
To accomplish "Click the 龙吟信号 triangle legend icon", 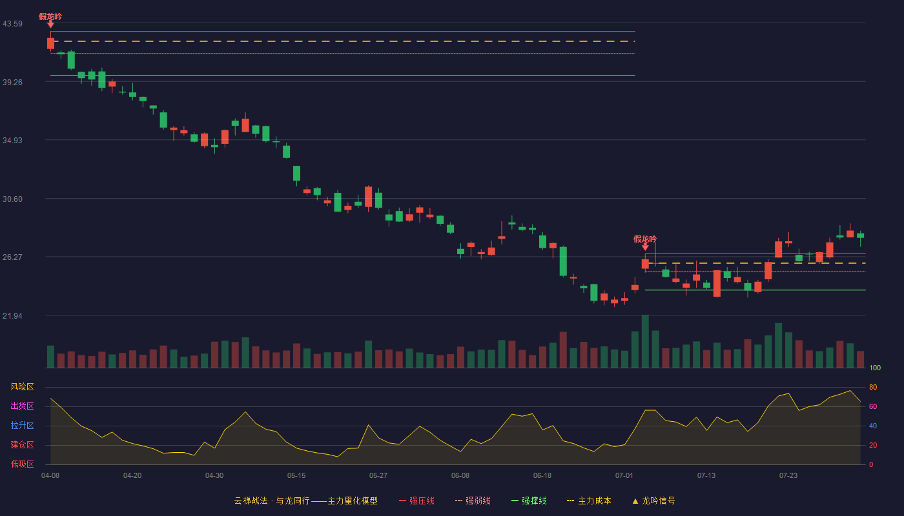I will click(x=635, y=501).
